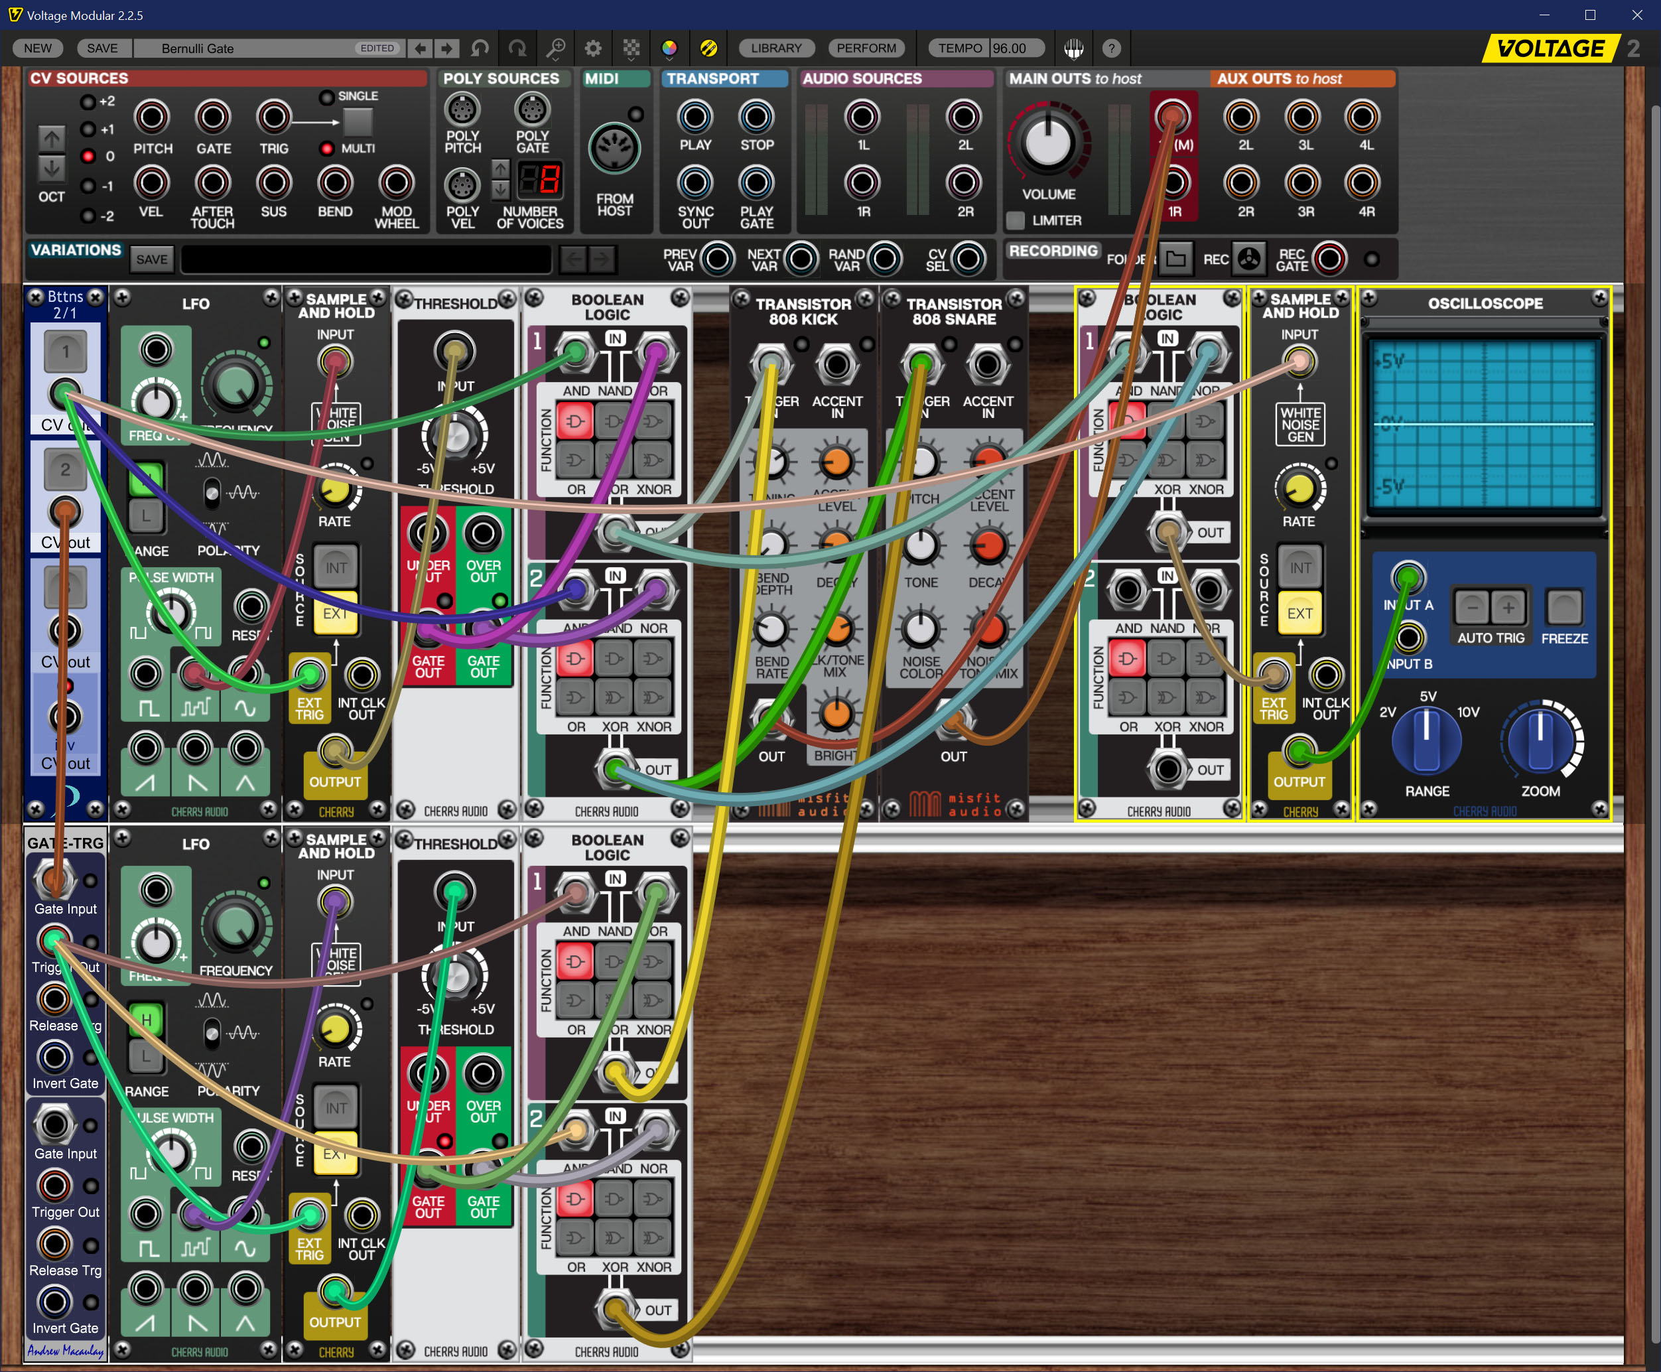Screen dimensions: 1661x1372
Task: Click the MIDI FROM HOST connector
Action: pos(614,149)
